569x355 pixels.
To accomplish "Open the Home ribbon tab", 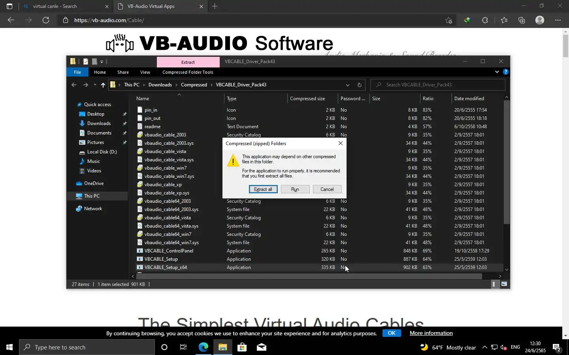I will pos(100,72).
